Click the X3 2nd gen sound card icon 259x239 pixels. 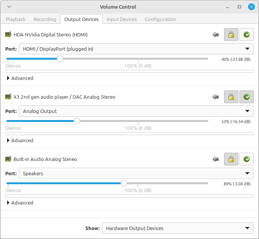point(8,97)
